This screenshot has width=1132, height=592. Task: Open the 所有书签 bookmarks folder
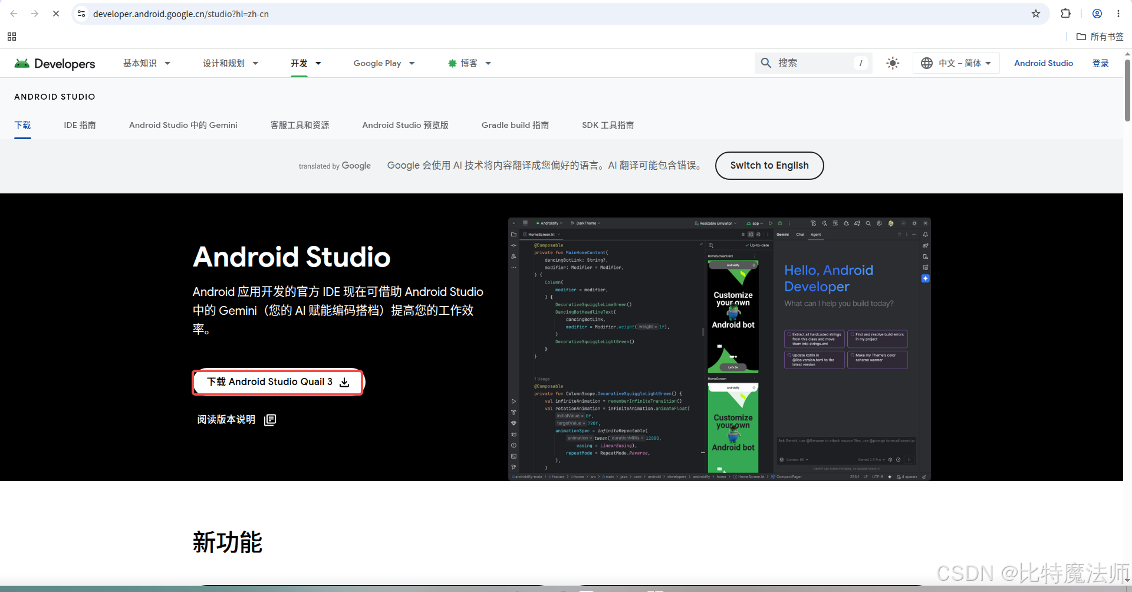pos(1100,37)
